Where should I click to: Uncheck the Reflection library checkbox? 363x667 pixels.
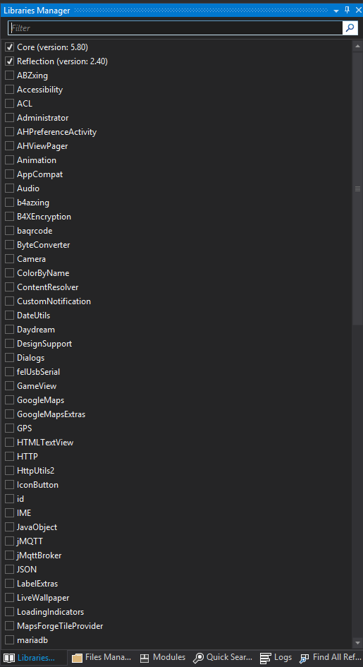point(9,61)
